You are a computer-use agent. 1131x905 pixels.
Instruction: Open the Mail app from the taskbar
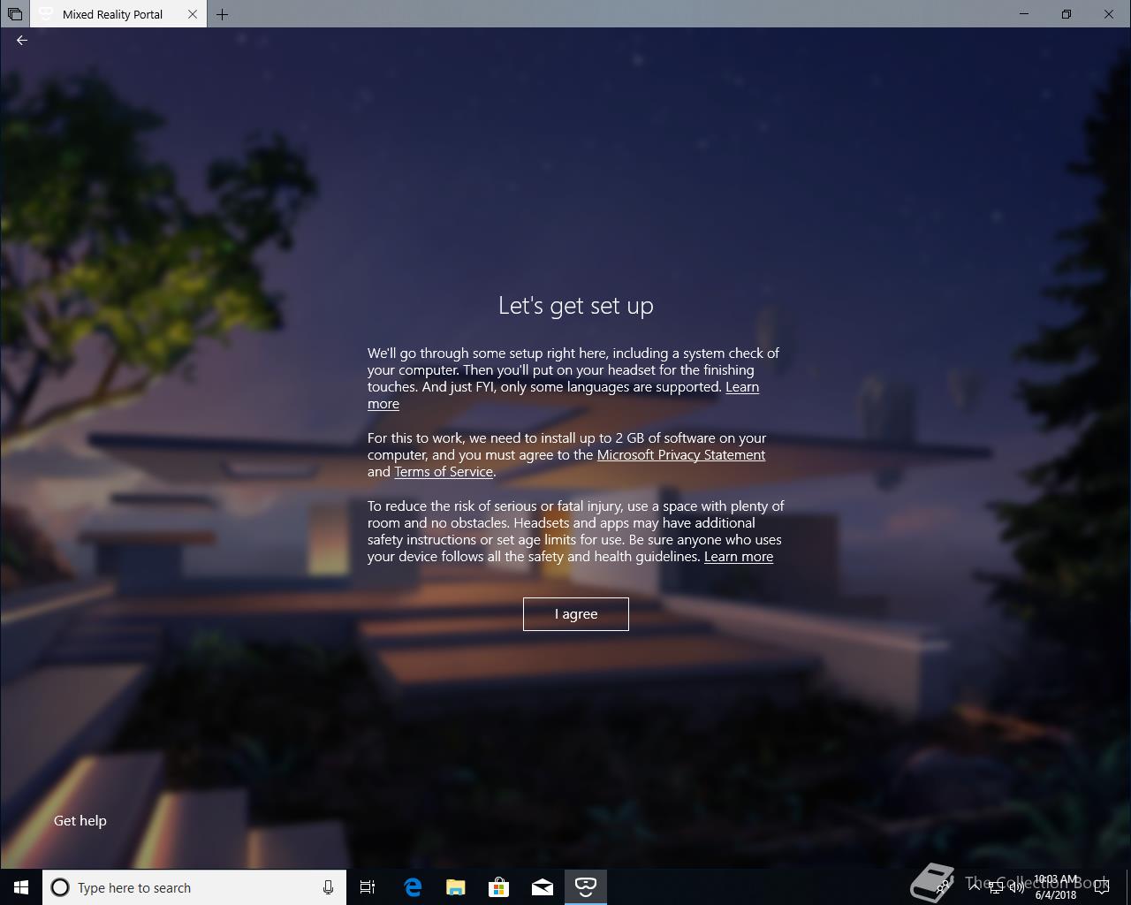click(543, 887)
